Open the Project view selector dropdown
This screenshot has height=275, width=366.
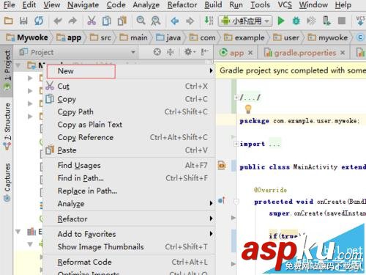(x=77, y=52)
